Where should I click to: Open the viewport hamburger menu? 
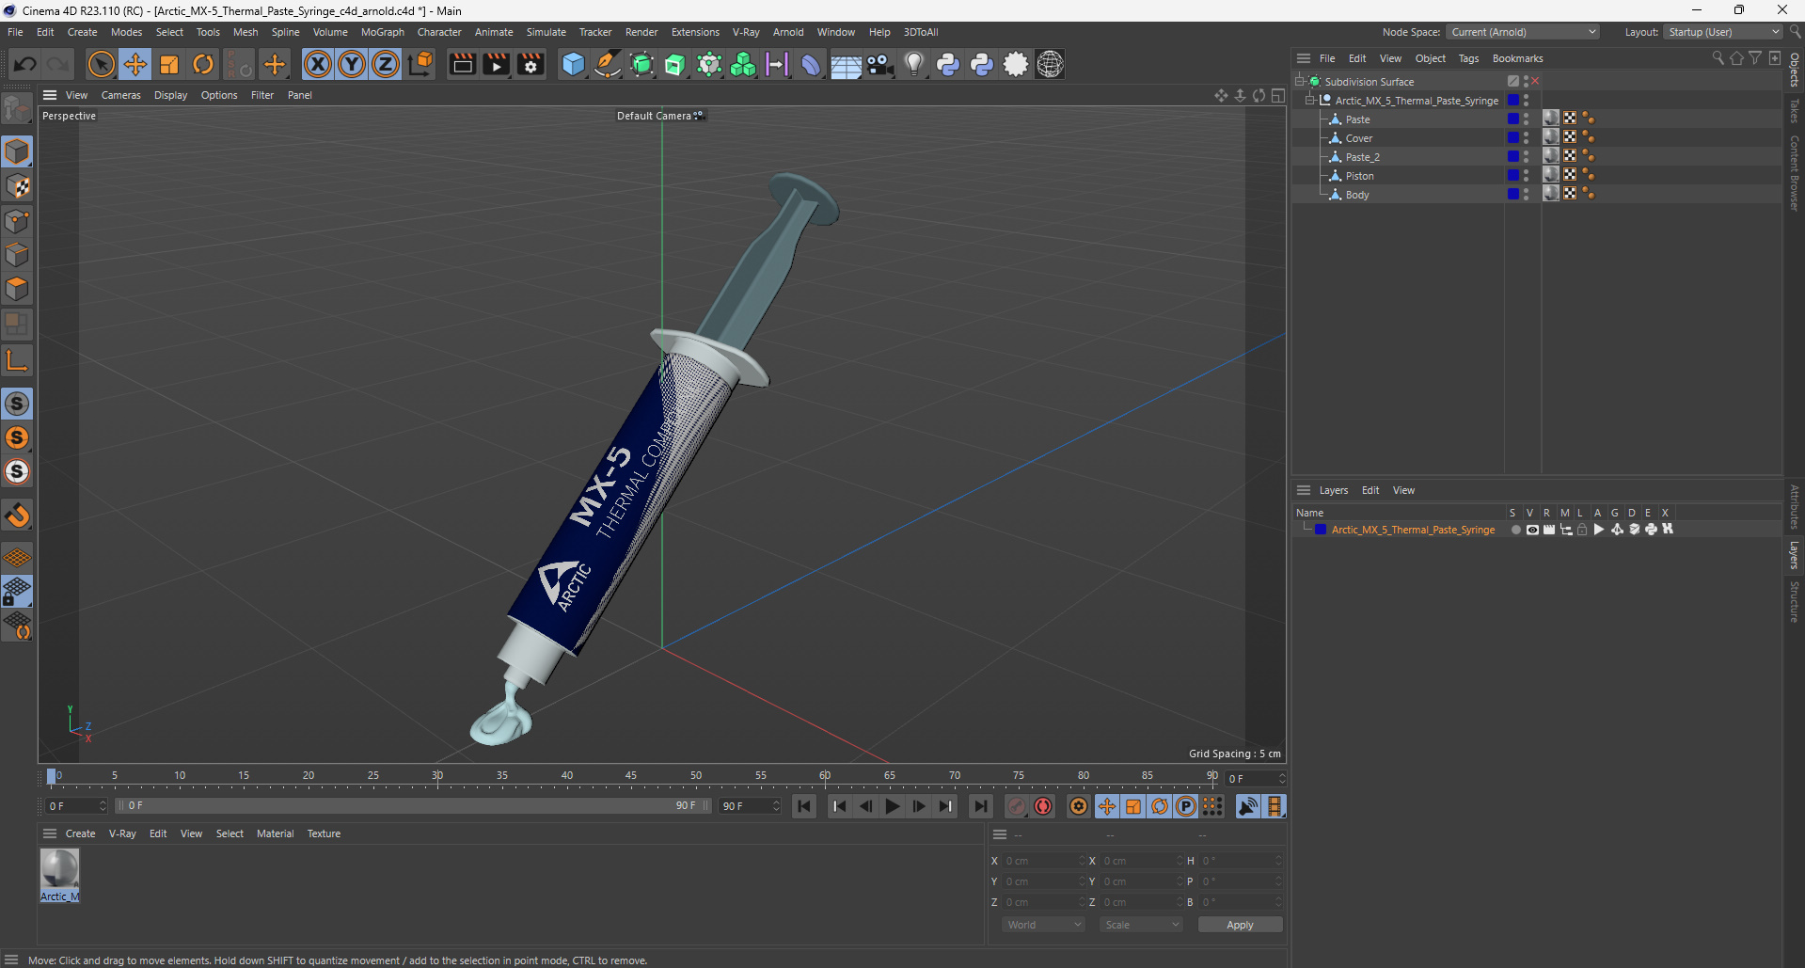(x=50, y=95)
